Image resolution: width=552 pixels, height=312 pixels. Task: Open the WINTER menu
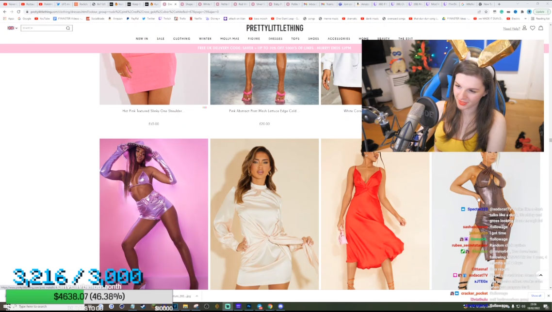click(x=205, y=39)
